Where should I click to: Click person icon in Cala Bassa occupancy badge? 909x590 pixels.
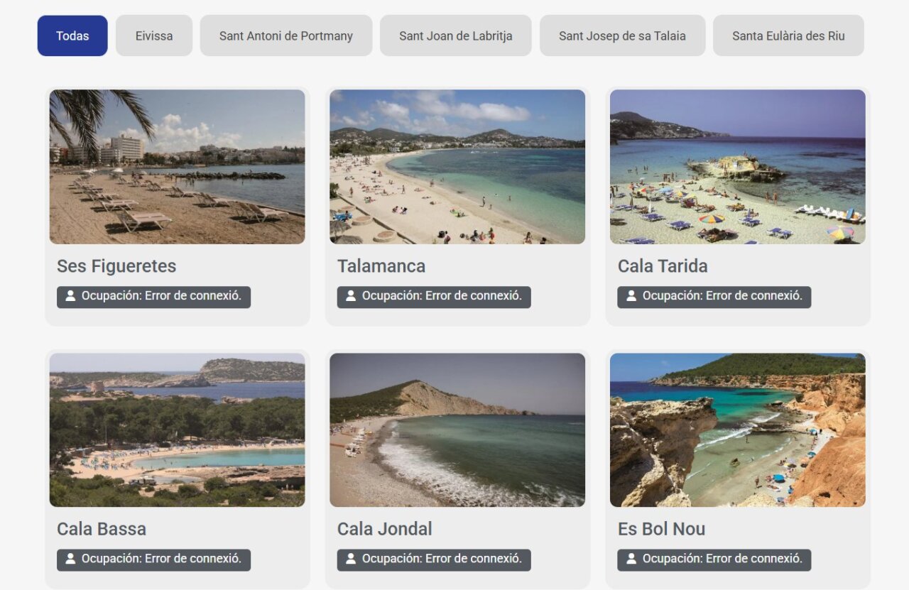(70, 559)
